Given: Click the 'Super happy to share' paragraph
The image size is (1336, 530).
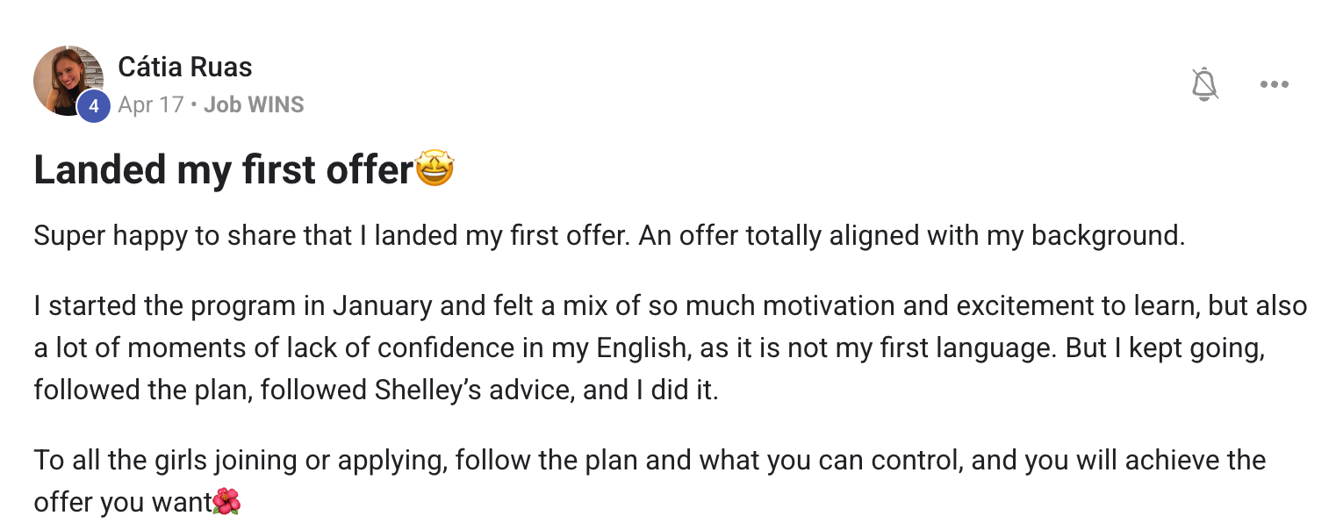Looking at the screenshot, I should click(609, 236).
